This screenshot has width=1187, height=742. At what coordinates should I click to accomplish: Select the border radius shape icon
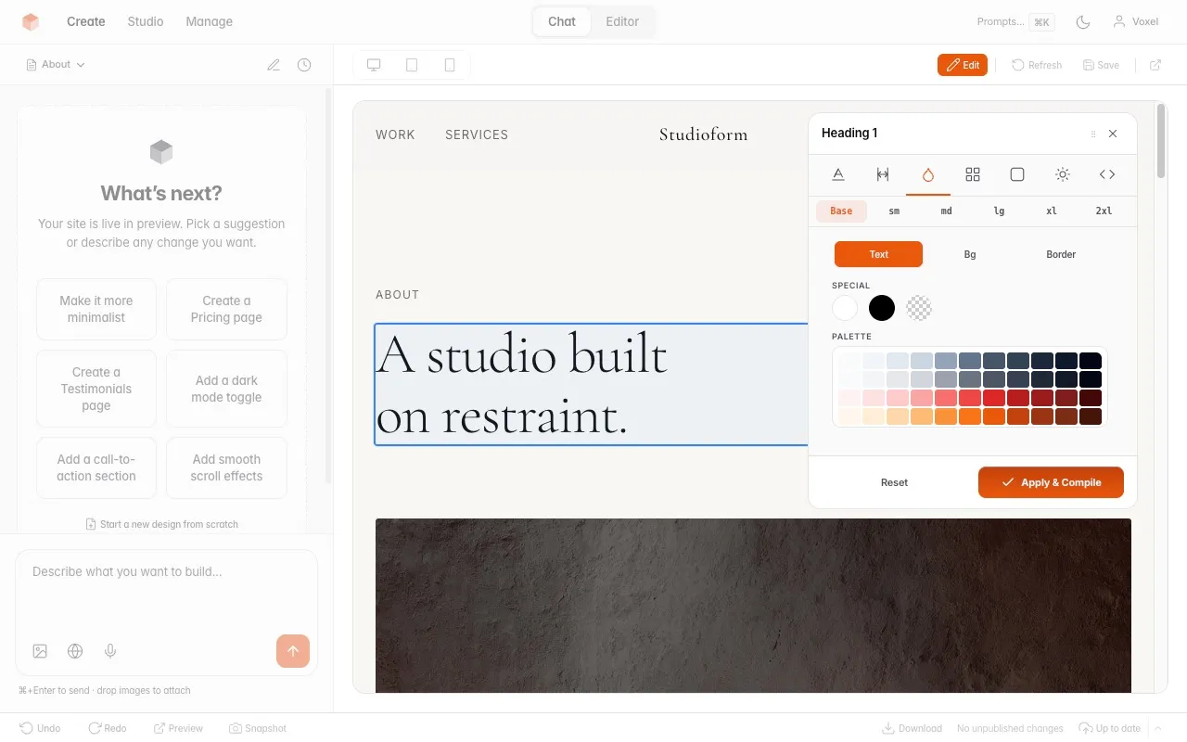[x=1017, y=174]
